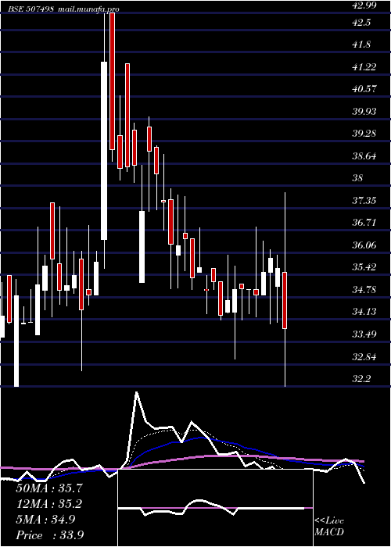The height and width of the screenshot is (547, 391).
Task: Click the 34.78 price axis label
Action: (365, 290)
